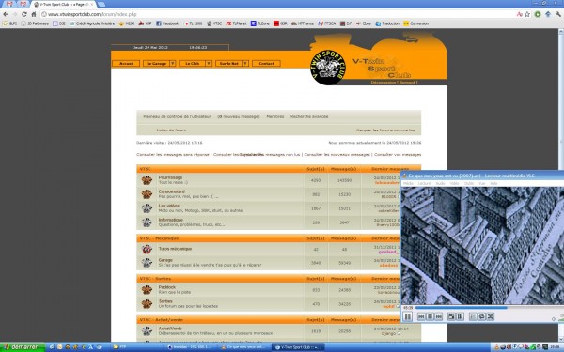Click the Contact nav button
Image resolution: width=564 pixels, height=352 pixels.
(266, 64)
